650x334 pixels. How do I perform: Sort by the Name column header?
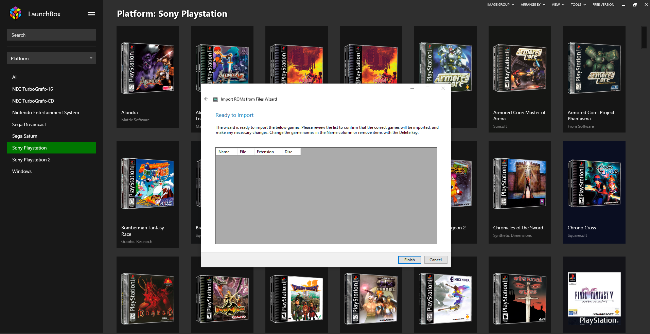(226, 152)
